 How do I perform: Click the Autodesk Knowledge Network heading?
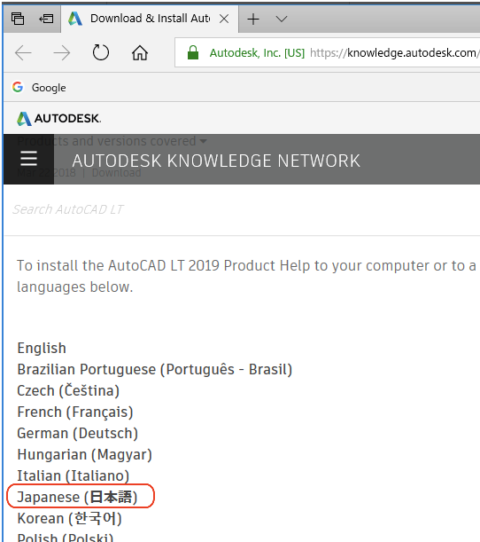tap(216, 161)
